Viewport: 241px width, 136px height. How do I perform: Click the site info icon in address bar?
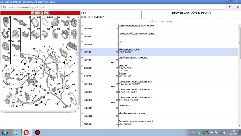point(4,7)
